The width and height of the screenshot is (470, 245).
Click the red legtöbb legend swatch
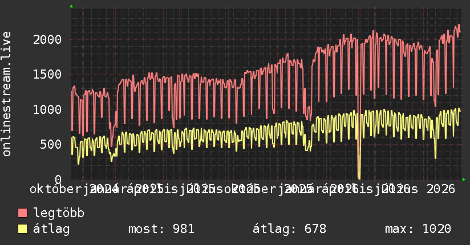click(22, 213)
